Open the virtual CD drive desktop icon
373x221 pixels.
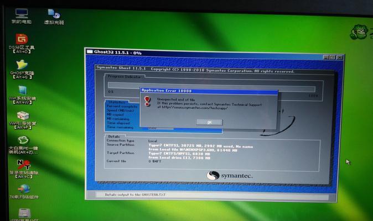54,17
